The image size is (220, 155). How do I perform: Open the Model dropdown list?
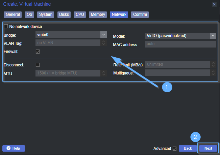[x=213, y=36]
